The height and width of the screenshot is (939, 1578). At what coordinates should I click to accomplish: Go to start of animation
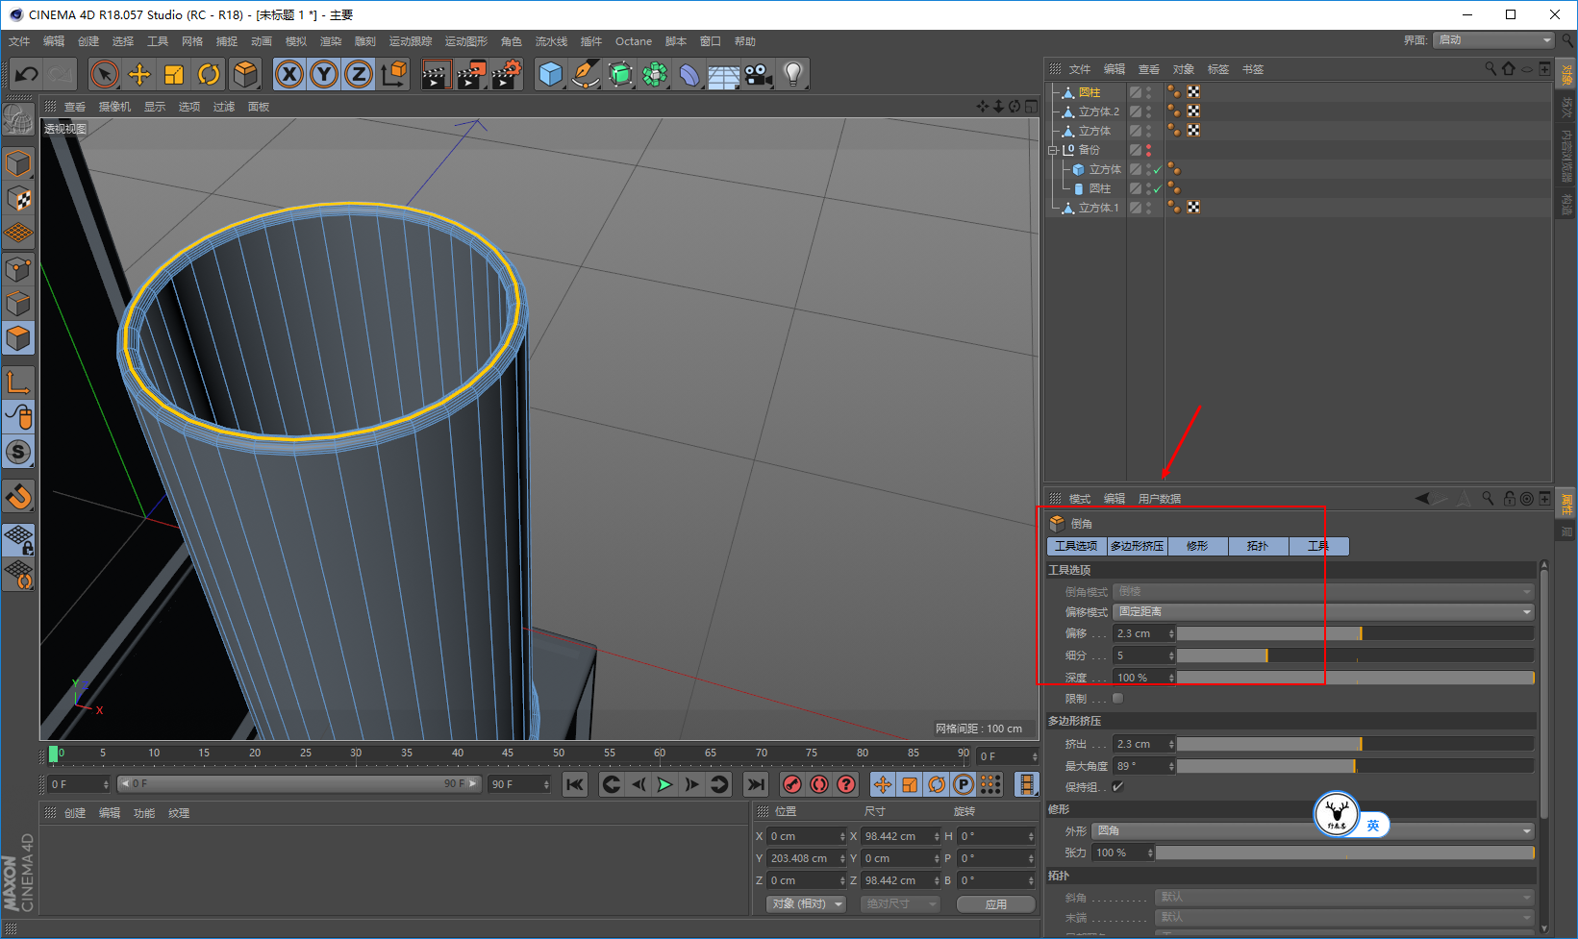pyautogui.click(x=575, y=784)
